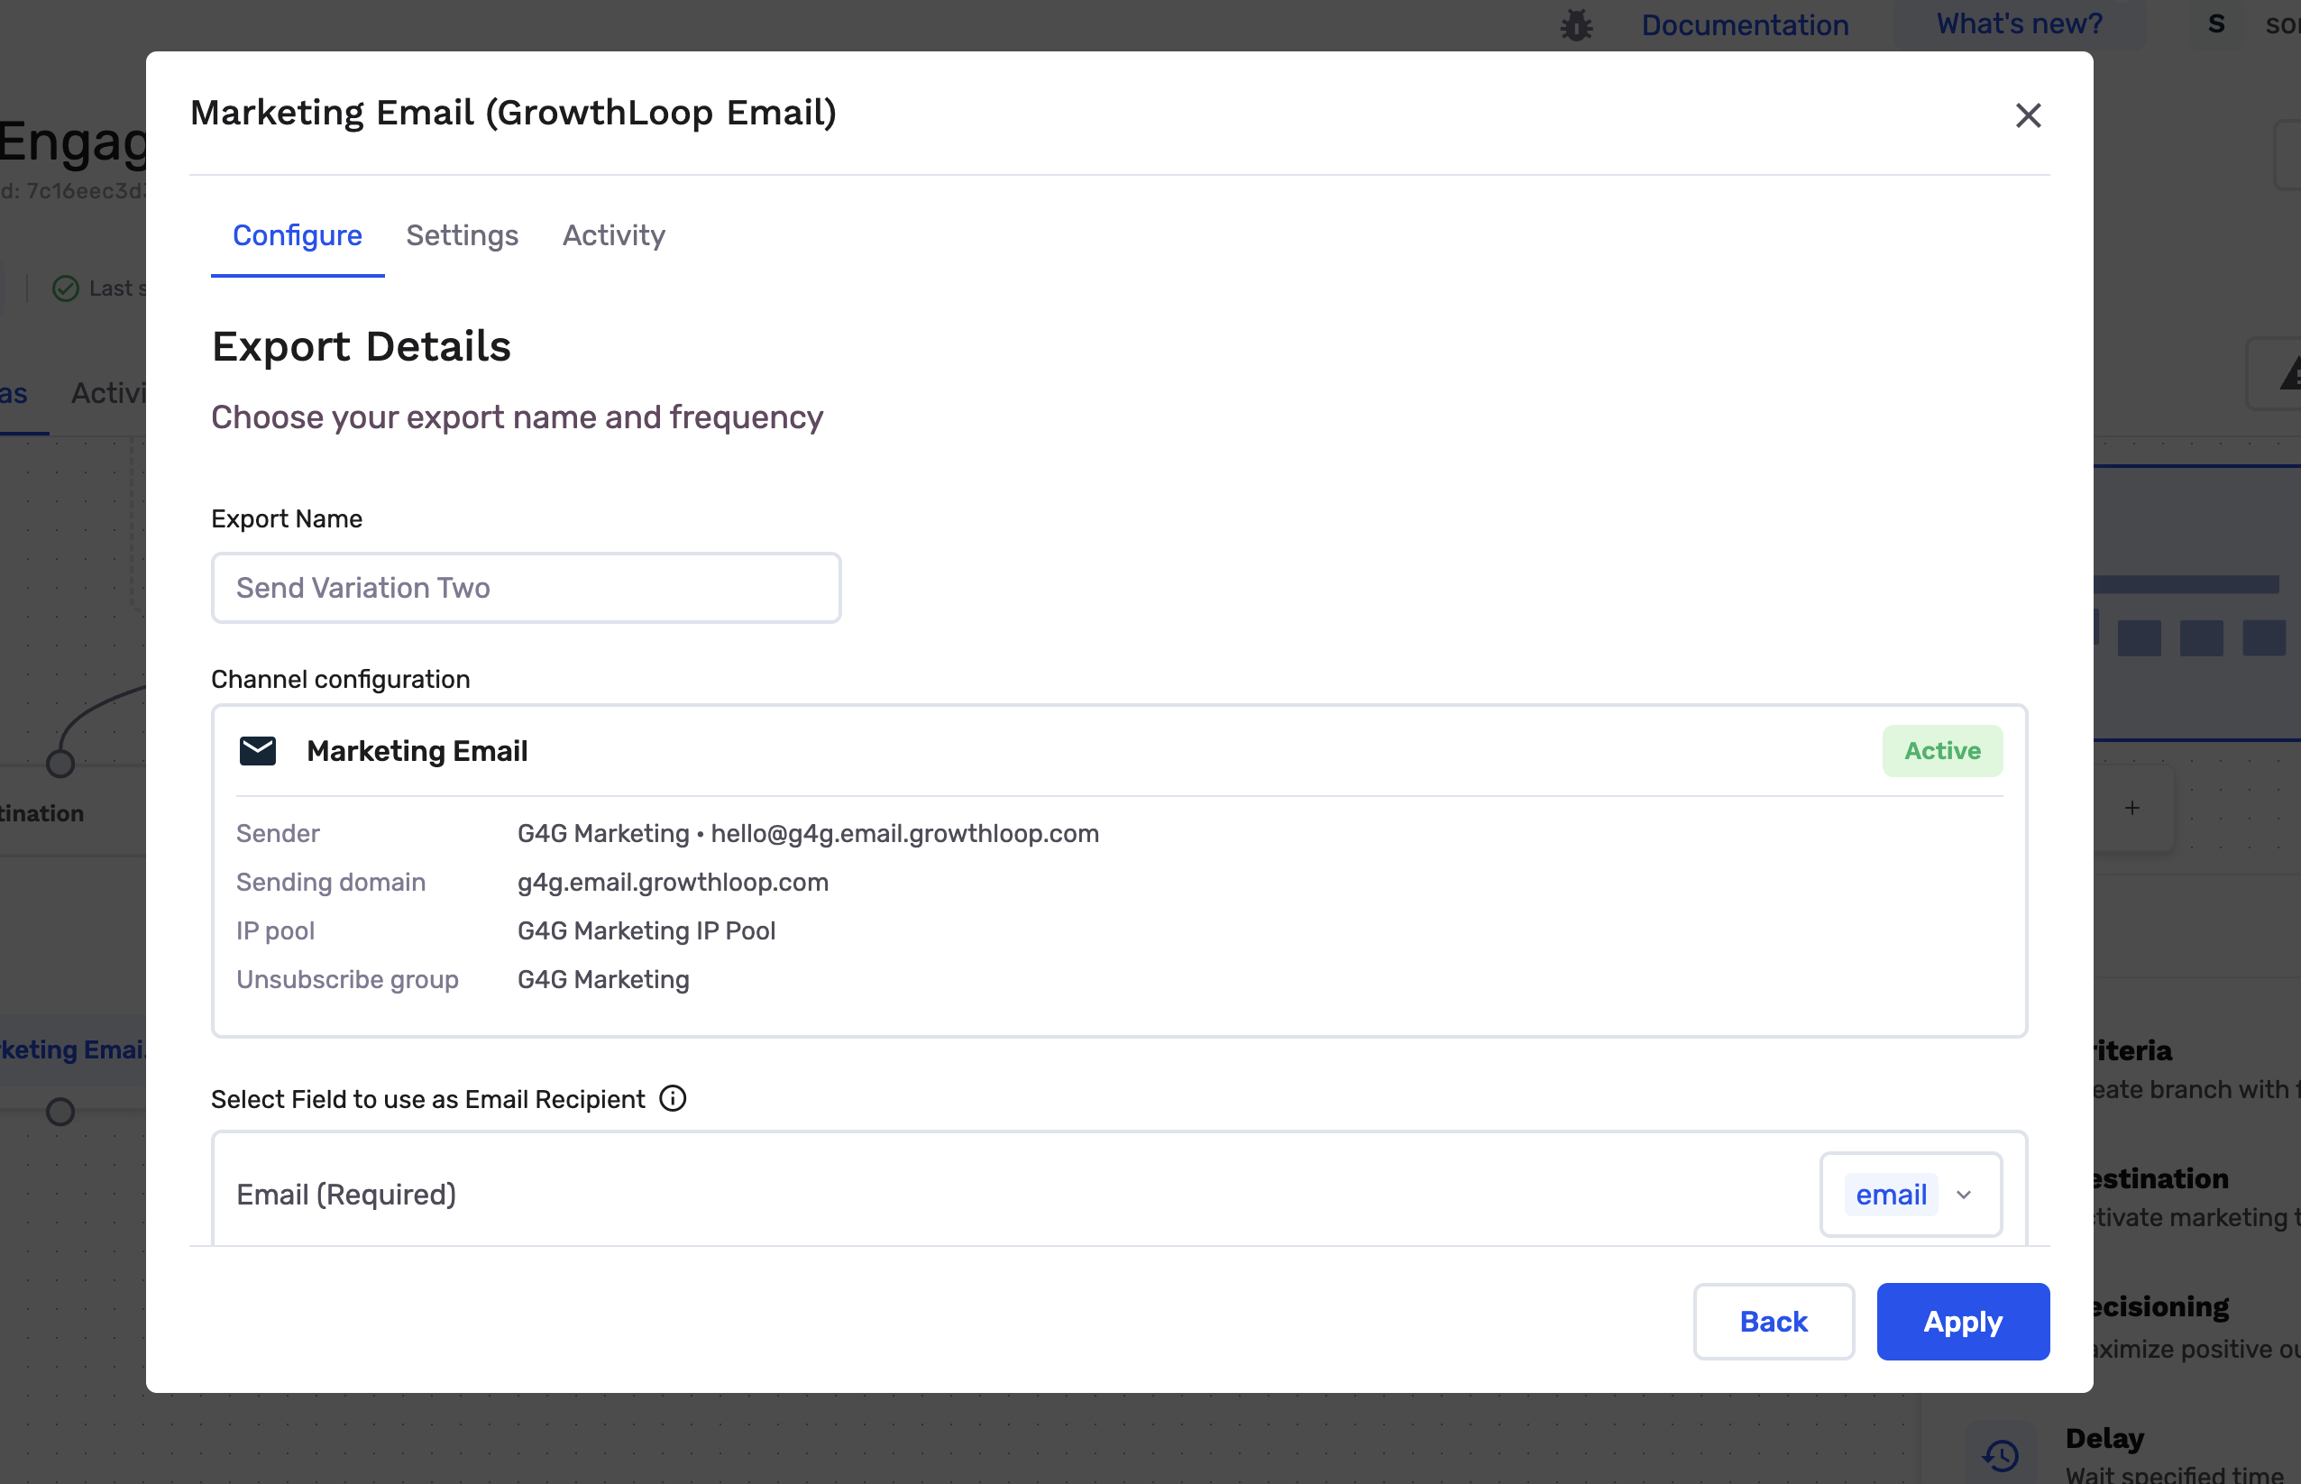Viewport: 2301px width, 1484px height.
Task: Click the G4G Marketing IP Pool value
Action: point(646,930)
